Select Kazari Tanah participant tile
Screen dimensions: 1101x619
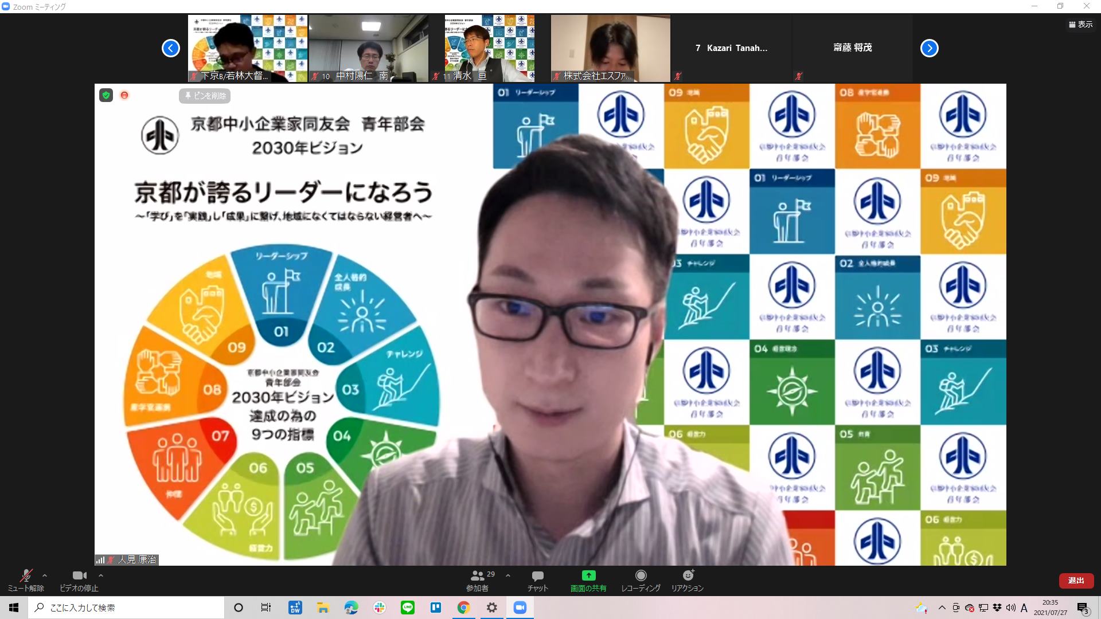732,48
